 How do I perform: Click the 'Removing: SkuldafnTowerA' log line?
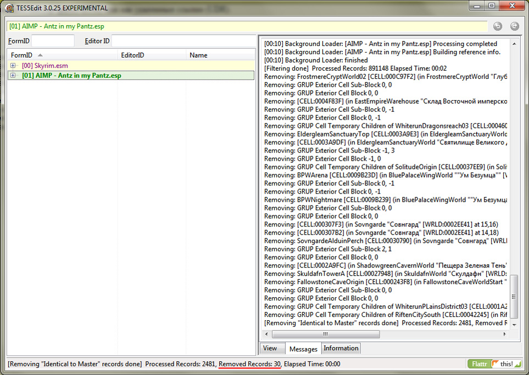386,274
